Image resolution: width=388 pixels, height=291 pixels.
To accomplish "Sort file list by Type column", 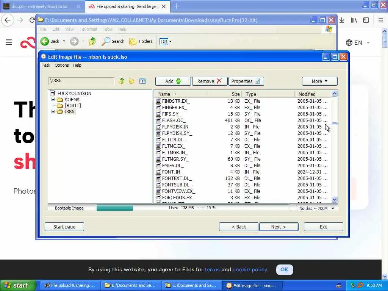I will (269, 94).
